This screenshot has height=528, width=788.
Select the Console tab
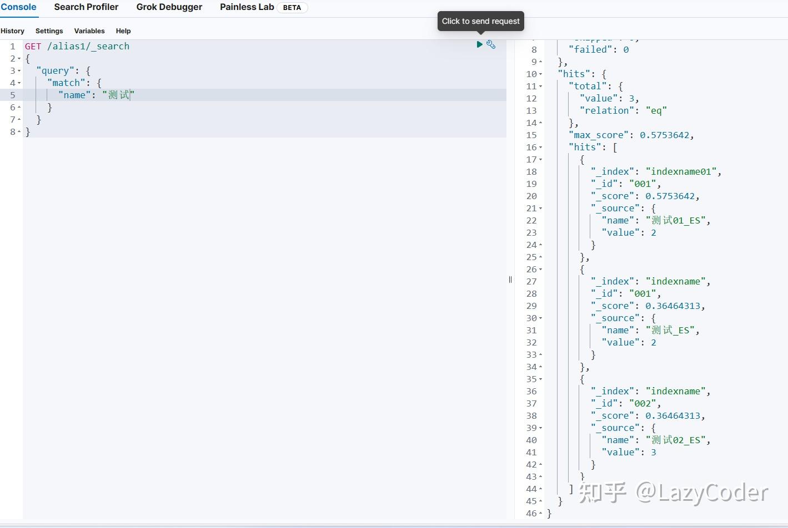[19, 7]
